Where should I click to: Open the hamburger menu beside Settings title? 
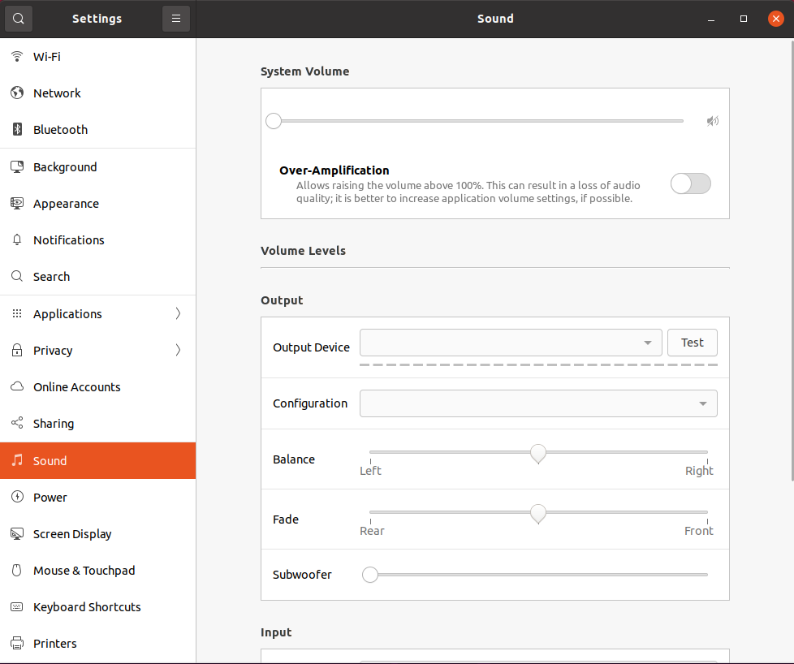pyautogui.click(x=175, y=19)
